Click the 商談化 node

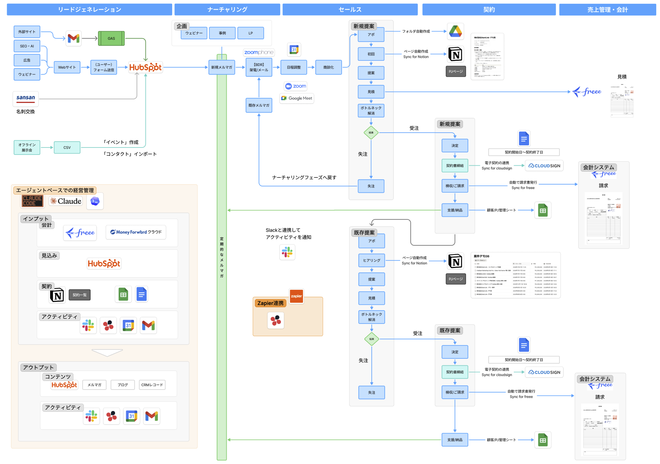[328, 67]
